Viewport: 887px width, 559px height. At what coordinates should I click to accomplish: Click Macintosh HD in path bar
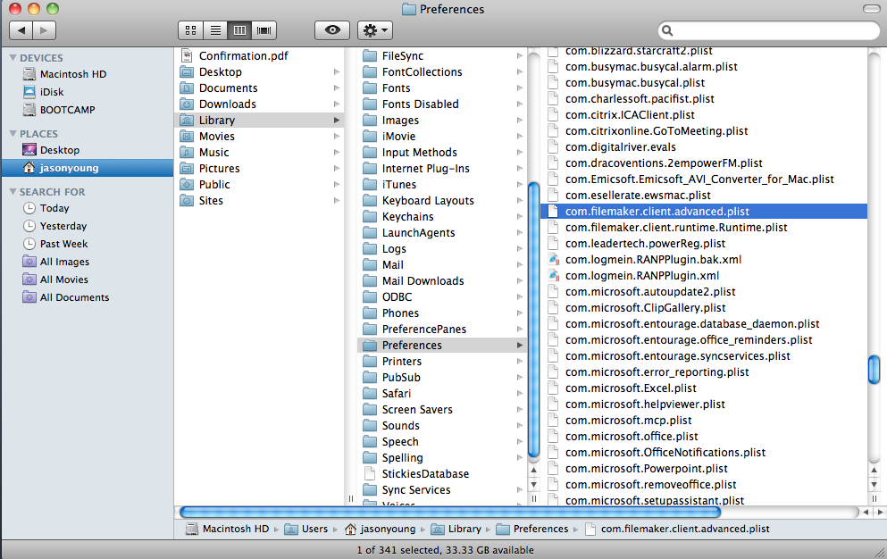click(x=235, y=529)
